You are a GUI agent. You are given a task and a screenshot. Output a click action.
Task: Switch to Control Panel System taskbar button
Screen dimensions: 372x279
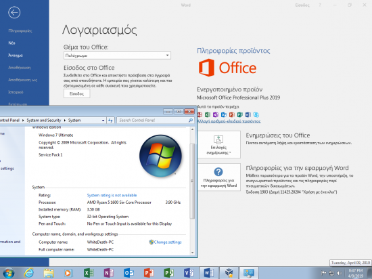249,273
